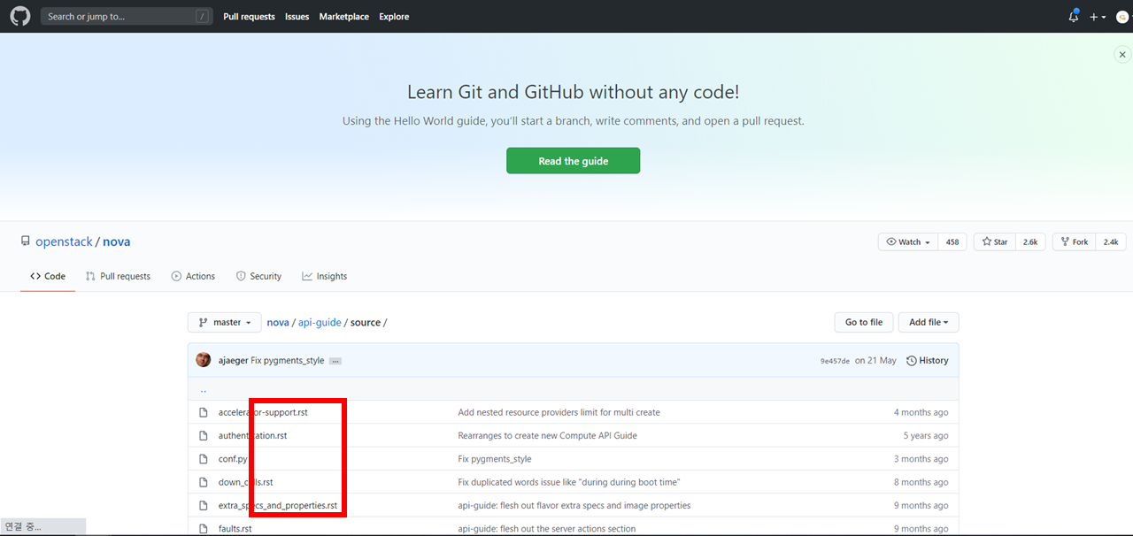1133x536 pixels.
Task: Open conf.py row's Fix pygments_style commit
Action: click(495, 459)
